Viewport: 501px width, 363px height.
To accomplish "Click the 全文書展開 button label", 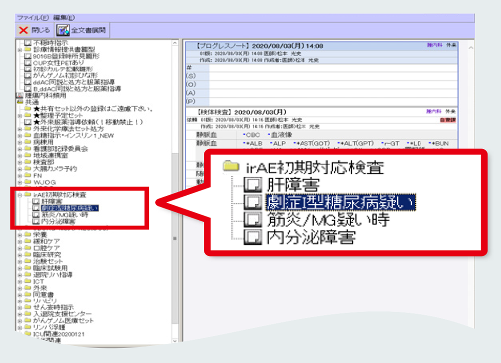I will 88,30.
